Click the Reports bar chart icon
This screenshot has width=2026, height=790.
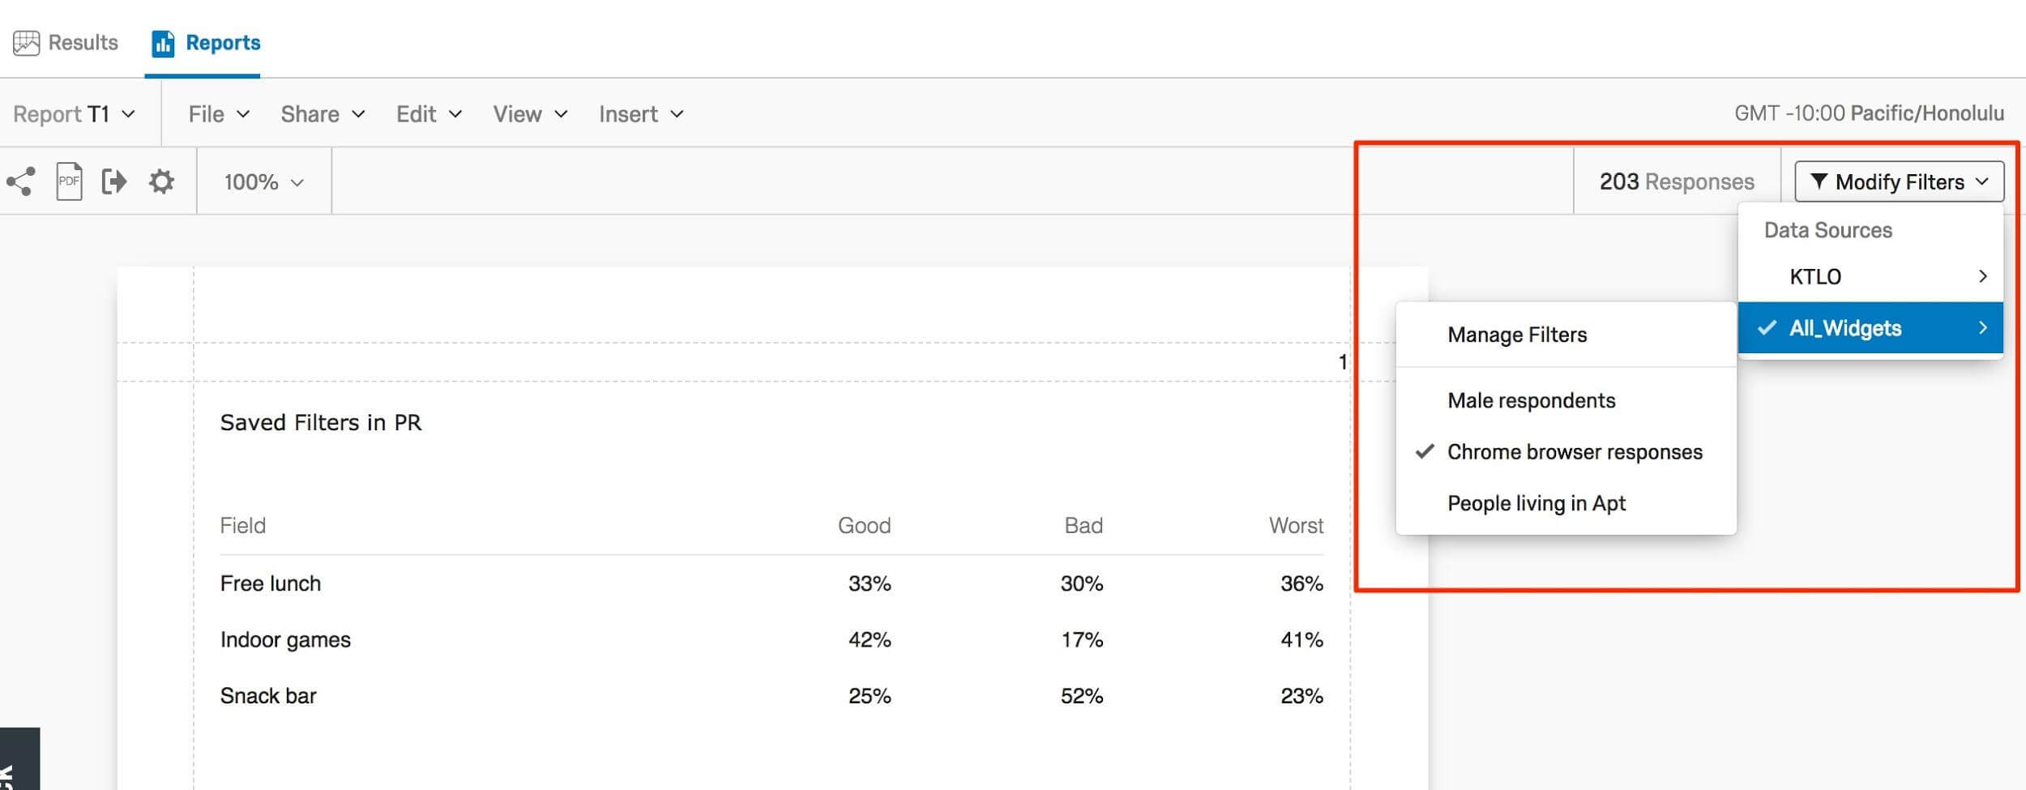point(163,44)
